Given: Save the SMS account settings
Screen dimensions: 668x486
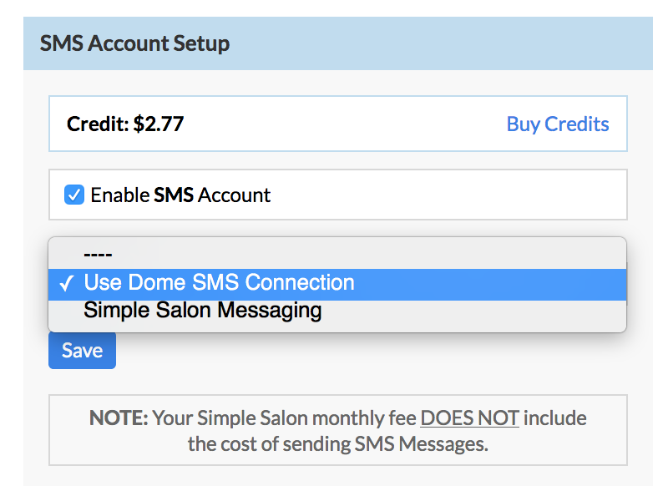Looking at the screenshot, I should coord(82,350).
